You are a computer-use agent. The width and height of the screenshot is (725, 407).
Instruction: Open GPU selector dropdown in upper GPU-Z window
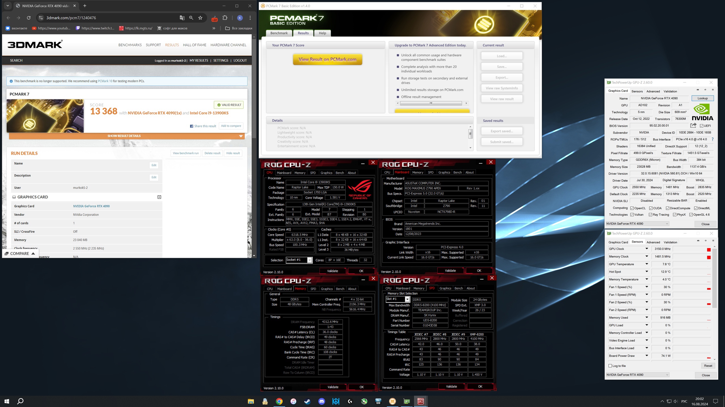(637, 224)
